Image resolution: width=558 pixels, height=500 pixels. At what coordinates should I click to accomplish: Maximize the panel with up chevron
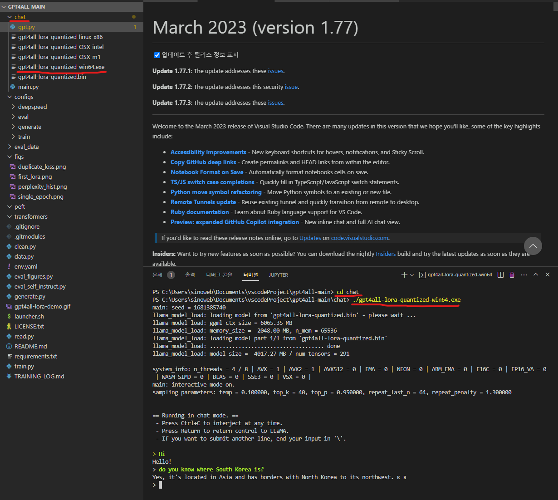pyautogui.click(x=536, y=275)
